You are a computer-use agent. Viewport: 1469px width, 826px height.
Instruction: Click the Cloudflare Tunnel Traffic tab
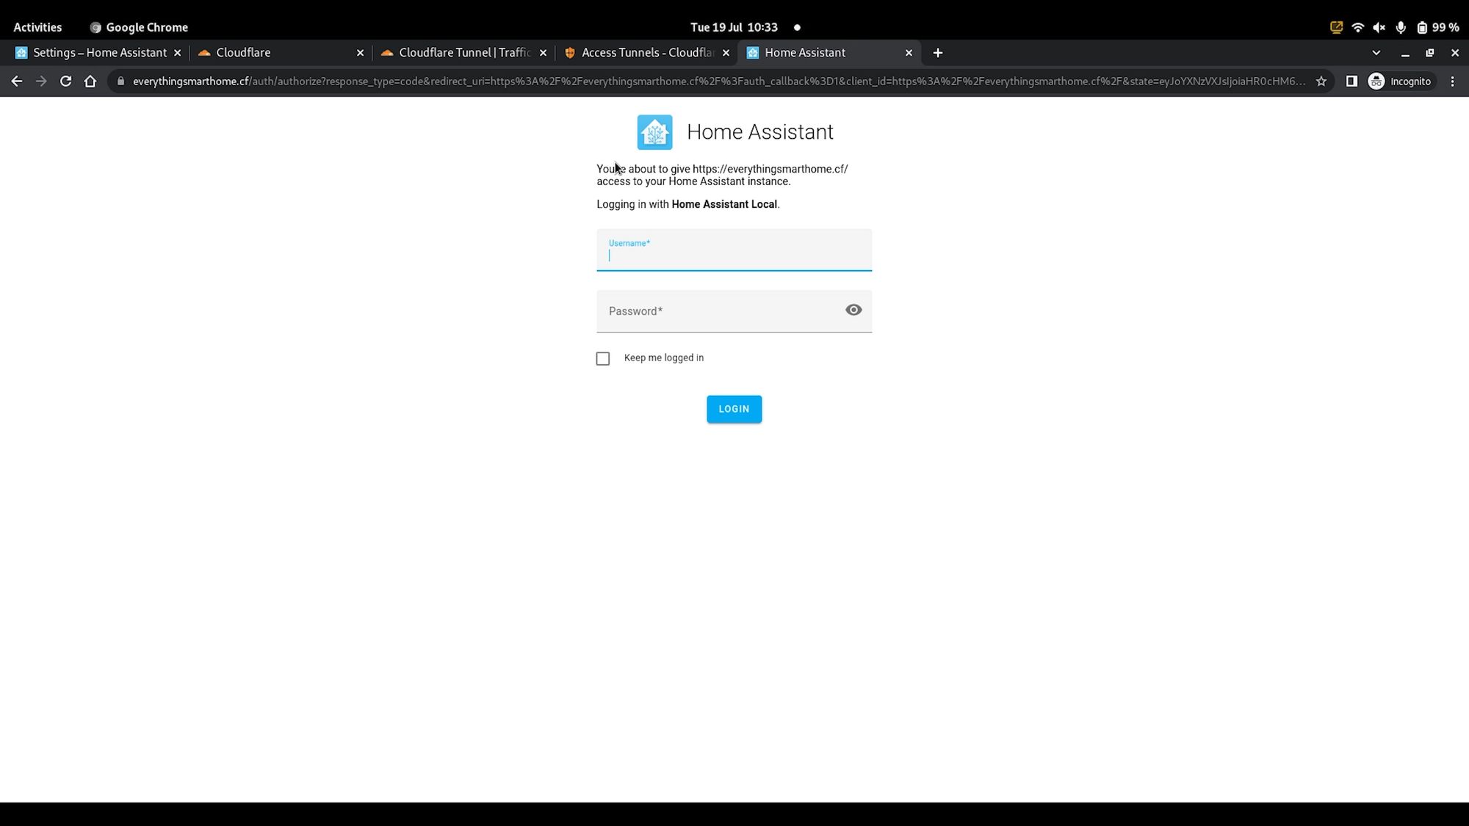point(464,52)
